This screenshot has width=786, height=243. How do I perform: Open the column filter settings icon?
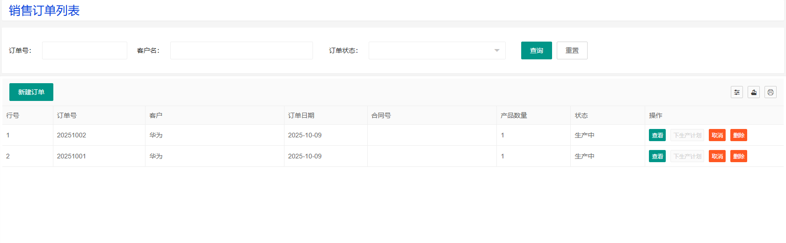[x=737, y=93]
